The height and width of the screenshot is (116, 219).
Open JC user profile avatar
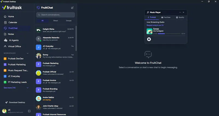pos(4,111)
